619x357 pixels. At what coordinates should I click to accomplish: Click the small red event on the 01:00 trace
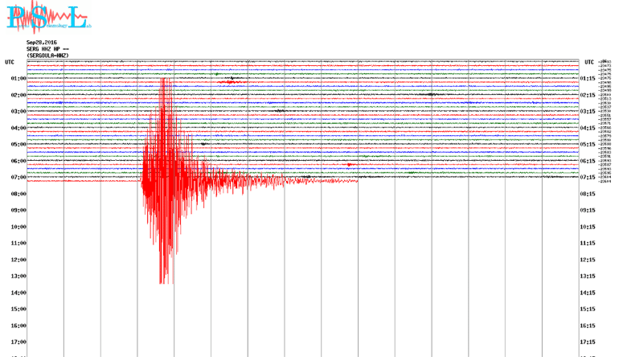click(232, 82)
